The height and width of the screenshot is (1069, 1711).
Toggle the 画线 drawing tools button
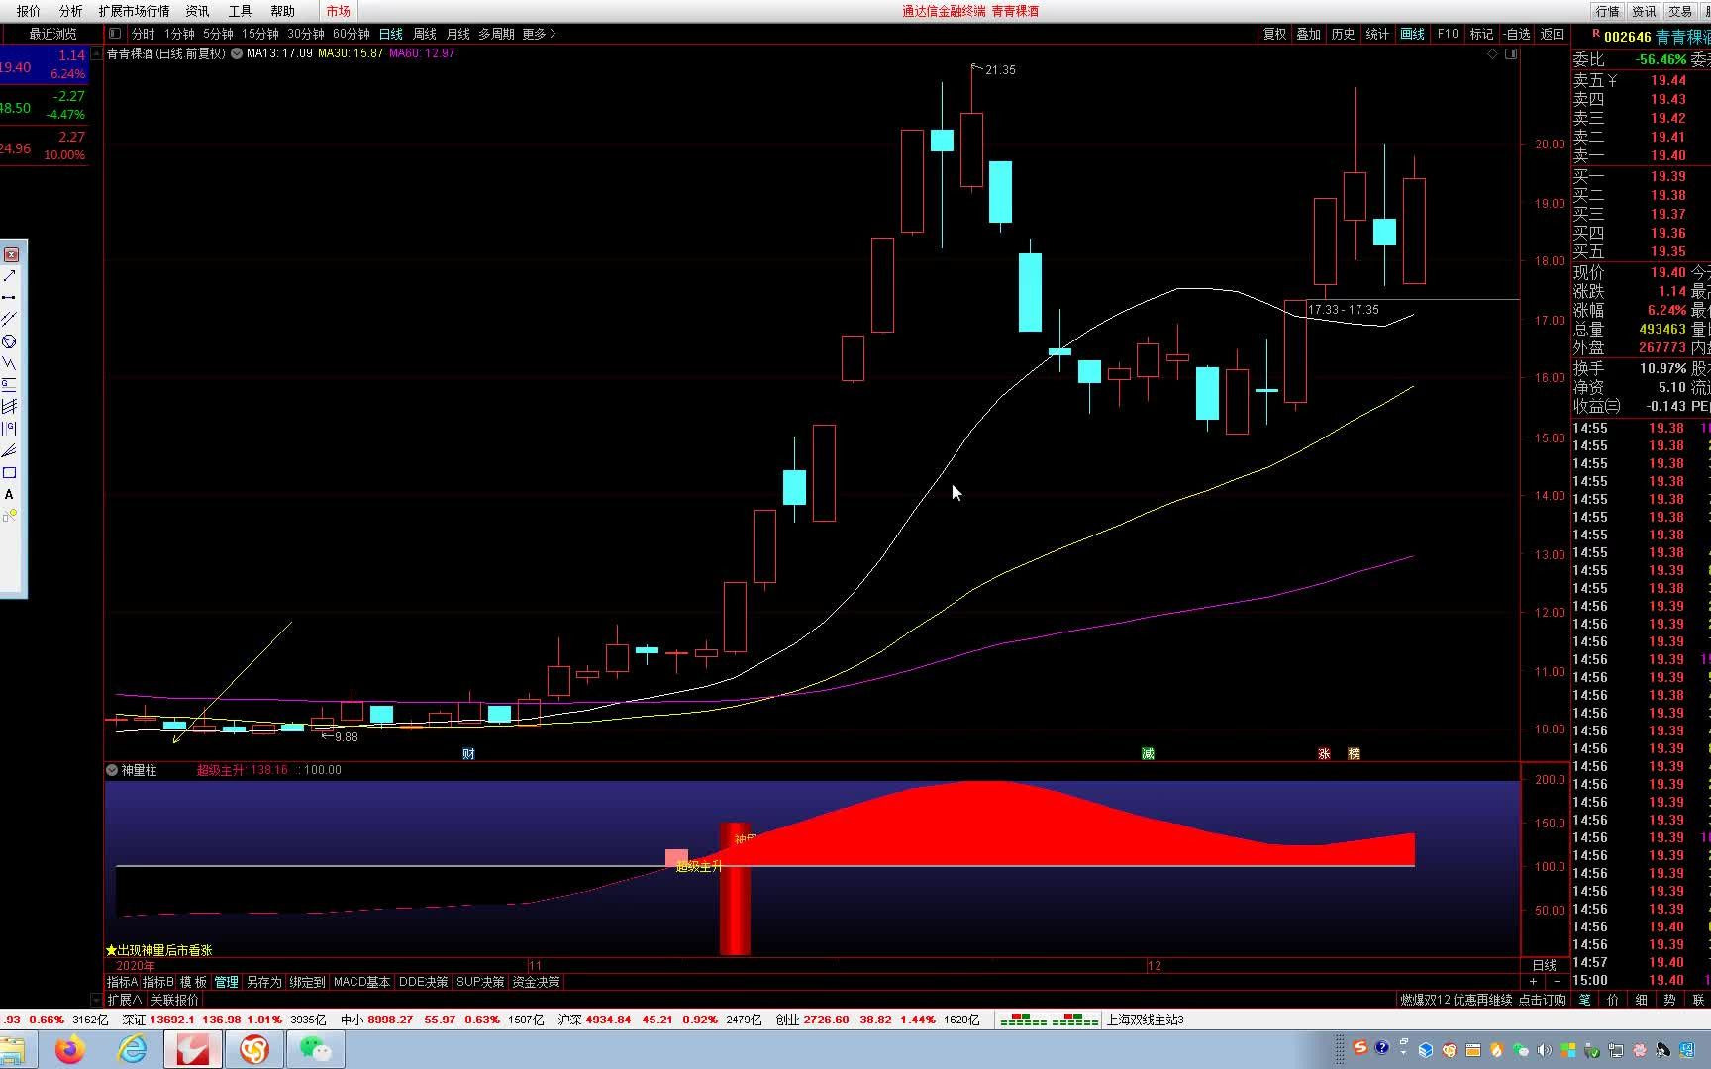[x=1412, y=34]
